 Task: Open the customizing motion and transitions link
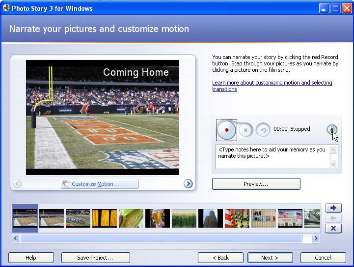[x=272, y=86]
